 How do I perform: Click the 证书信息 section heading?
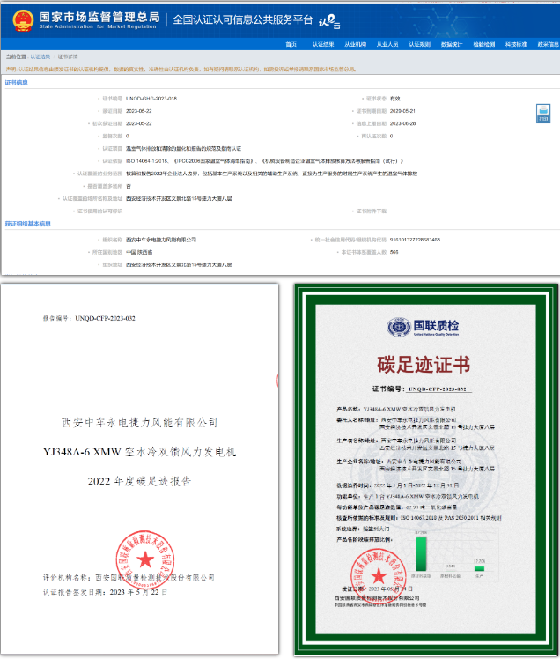point(17,83)
